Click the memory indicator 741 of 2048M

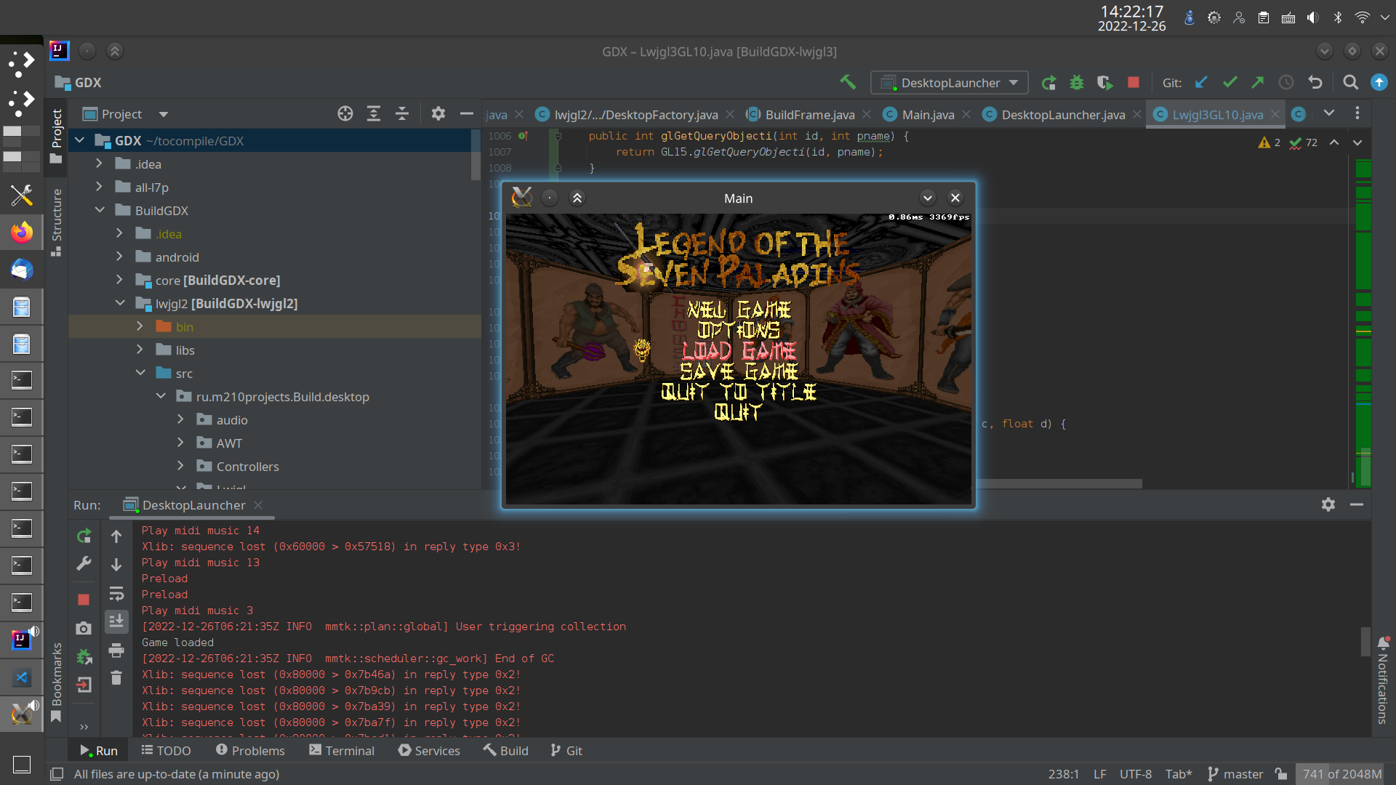pyautogui.click(x=1341, y=774)
